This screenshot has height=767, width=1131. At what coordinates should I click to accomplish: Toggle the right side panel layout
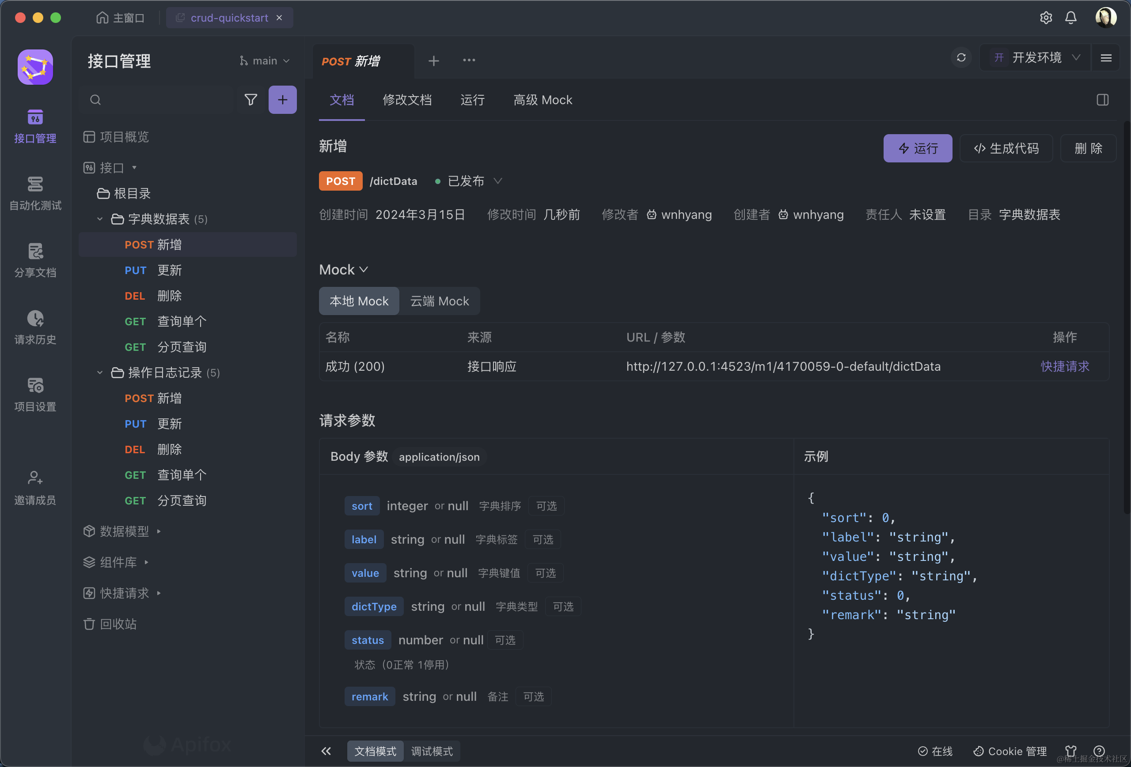click(x=1103, y=100)
